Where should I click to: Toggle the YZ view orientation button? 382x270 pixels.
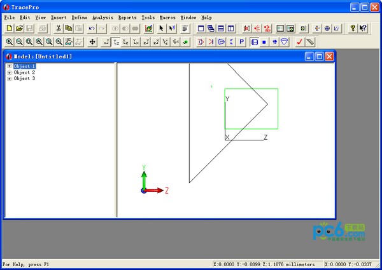point(116,42)
